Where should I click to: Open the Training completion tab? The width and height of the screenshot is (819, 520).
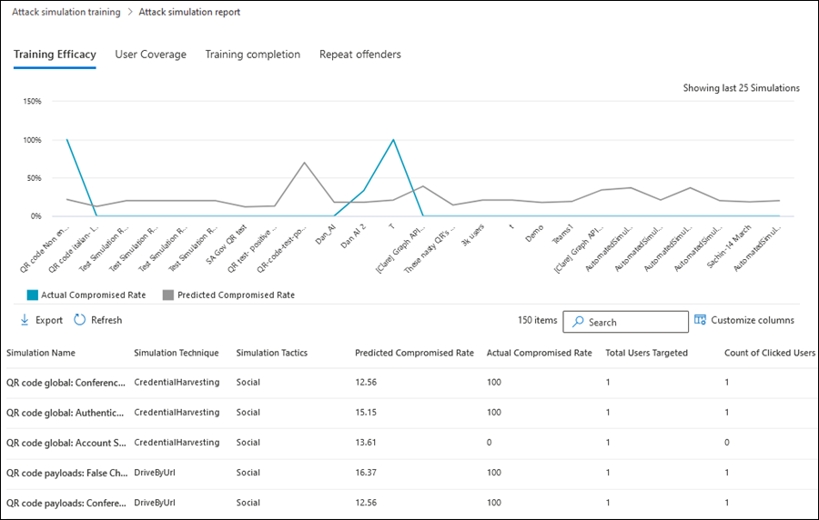(252, 55)
